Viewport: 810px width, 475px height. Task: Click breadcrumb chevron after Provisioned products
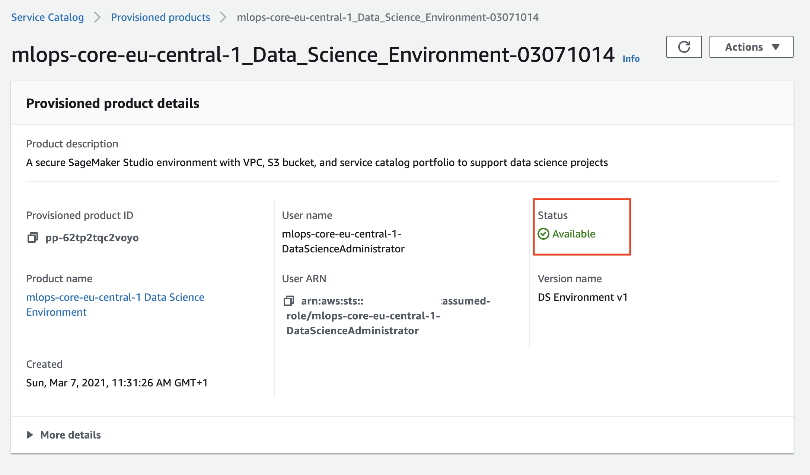(x=223, y=17)
